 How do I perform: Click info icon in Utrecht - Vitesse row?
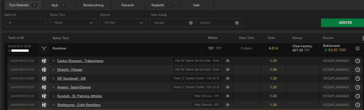click(x=228, y=70)
